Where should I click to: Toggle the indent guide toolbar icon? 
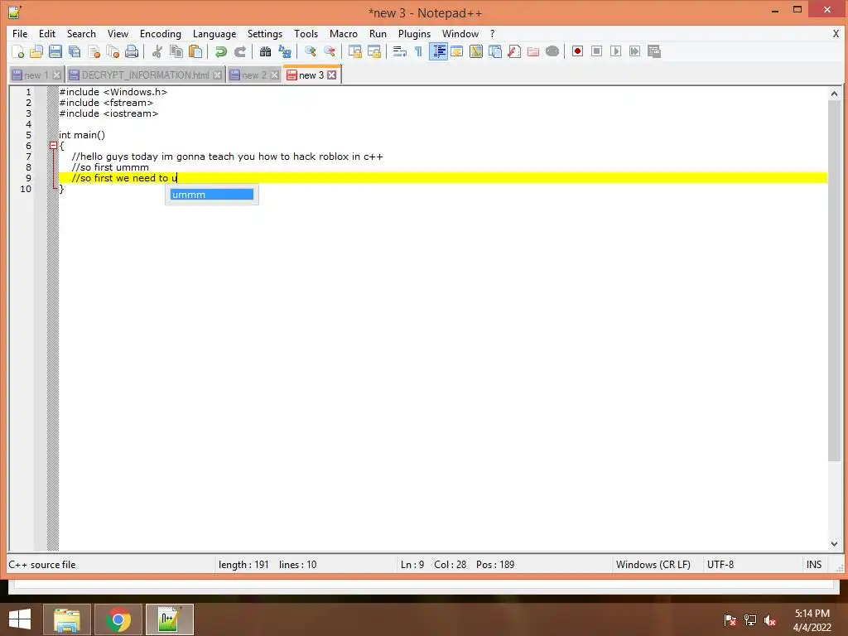point(438,52)
